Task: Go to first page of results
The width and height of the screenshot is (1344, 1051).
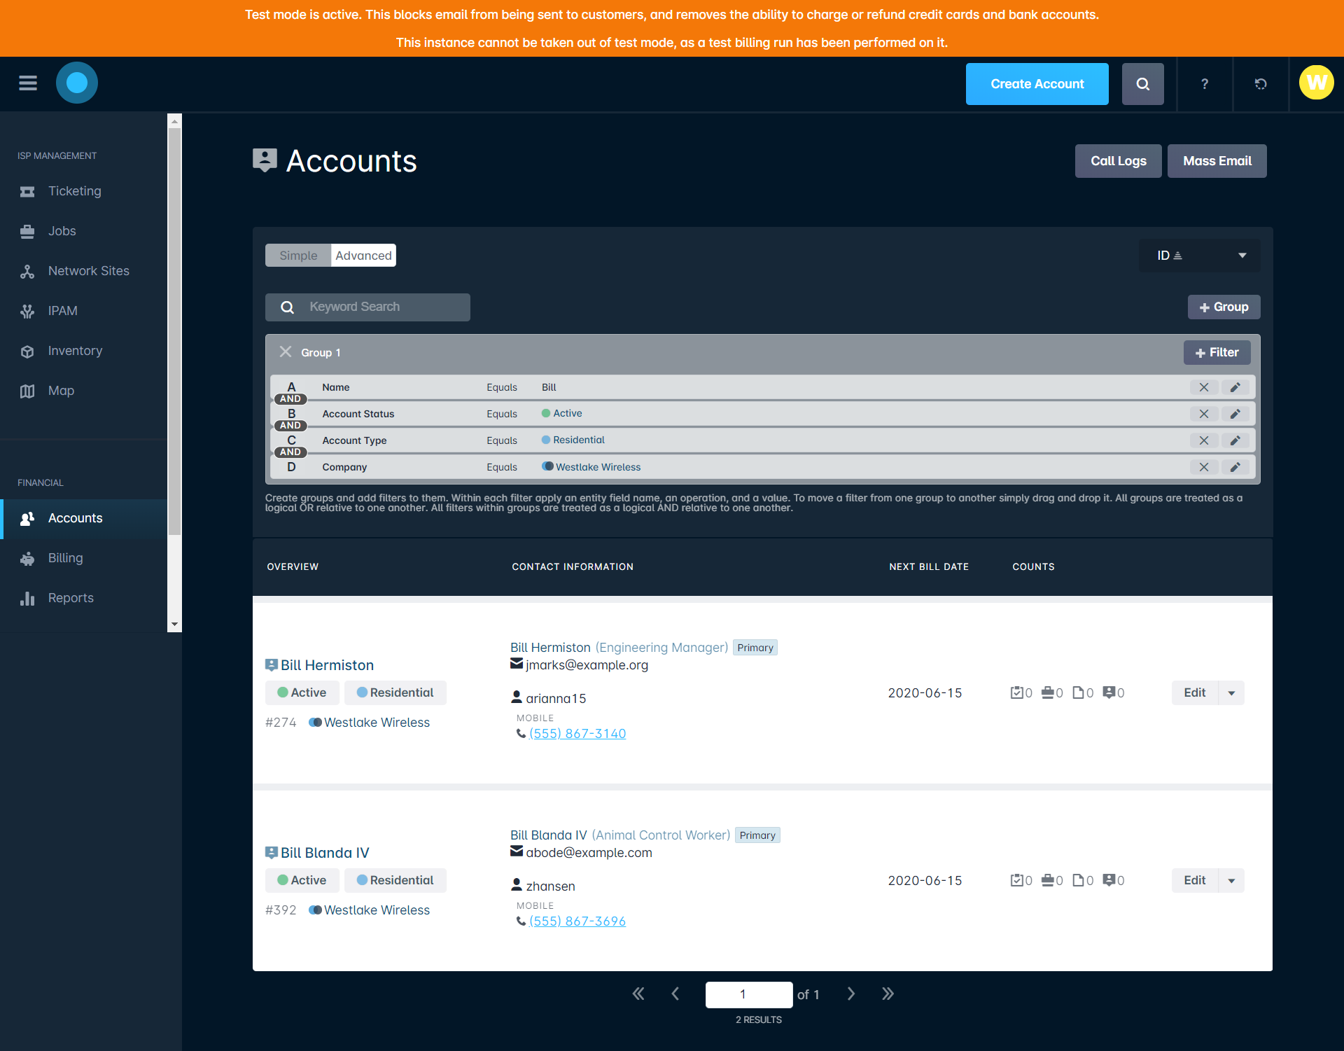Action: 638,994
